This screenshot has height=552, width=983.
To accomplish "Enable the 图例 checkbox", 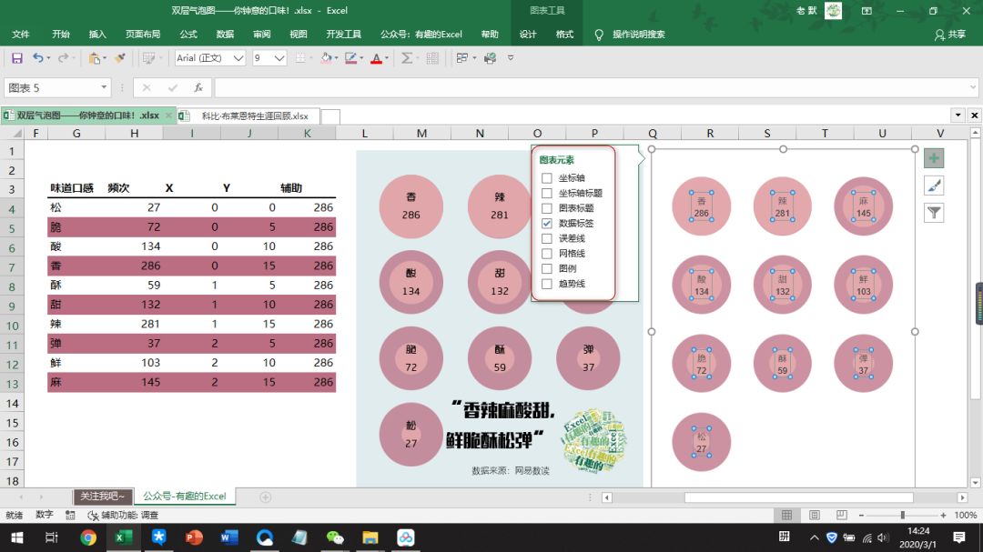I will pos(547,268).
